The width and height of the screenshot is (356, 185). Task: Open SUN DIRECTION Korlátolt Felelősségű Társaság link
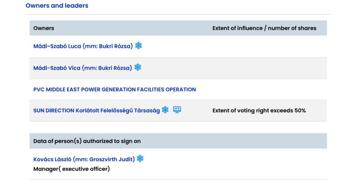click(96, 110)
